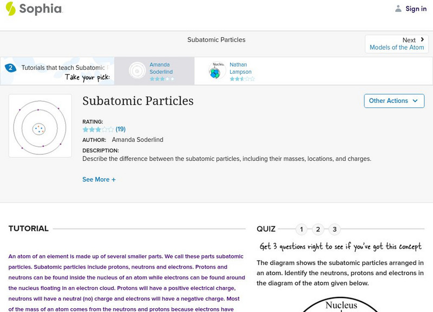Click the Sign in user icon
433x312 pixels.
(398, 9)
